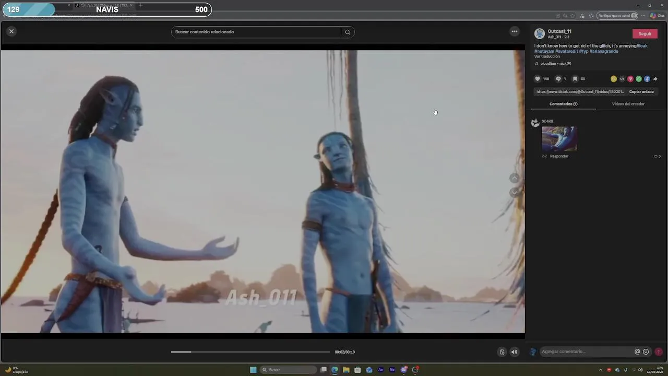Screen dimensions: 668x376
Task: Click the taskbar Buscar search box
Action: click(x=289, y=370)
